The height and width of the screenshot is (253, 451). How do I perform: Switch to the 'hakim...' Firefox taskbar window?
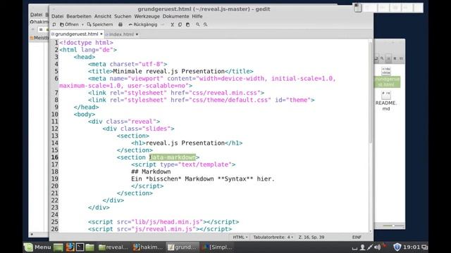coord(147,247)
